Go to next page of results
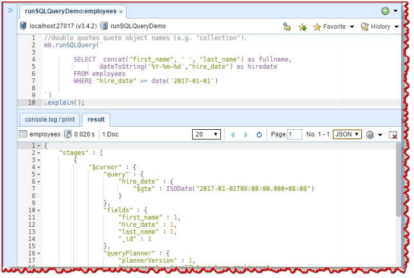Viewport: 414px width, 278px height. point(246,135)
